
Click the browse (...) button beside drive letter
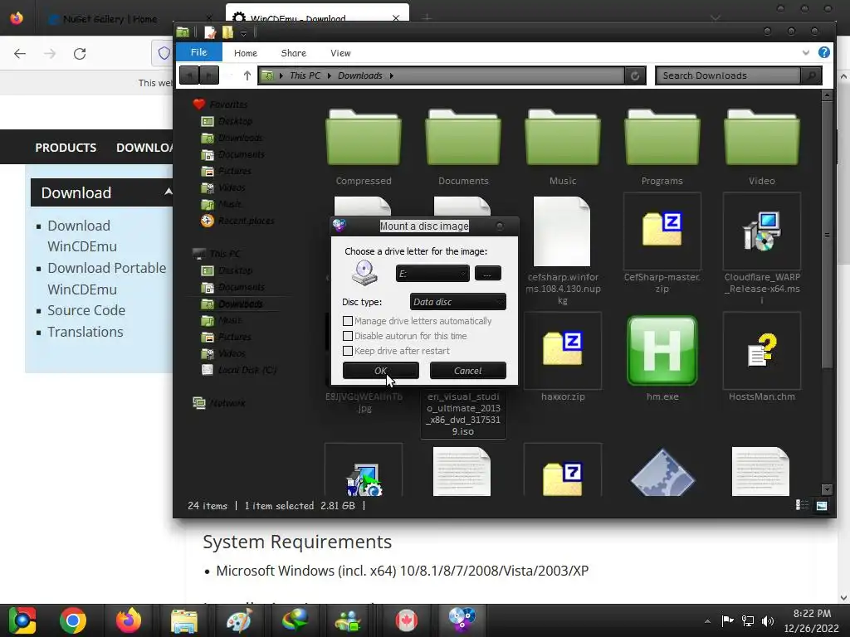(x=487, y=274)
